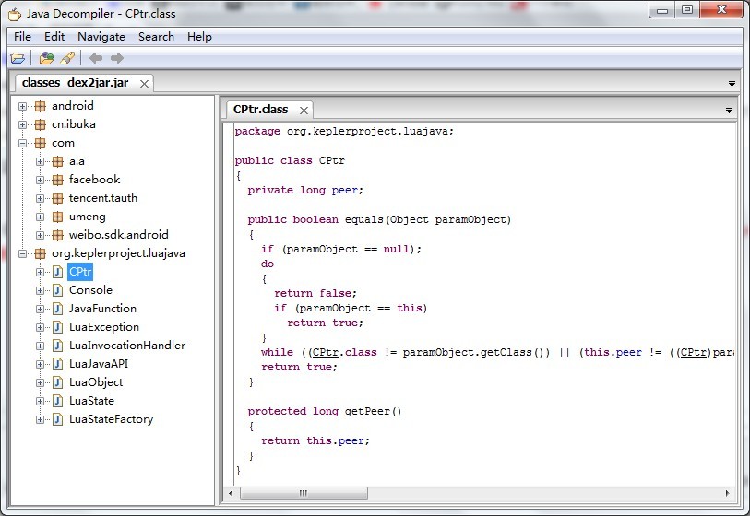Viewport: 750px width, 516px height.
Task: Click the horizontal scrollbar under the code
Action: click(x=303, y=494)
